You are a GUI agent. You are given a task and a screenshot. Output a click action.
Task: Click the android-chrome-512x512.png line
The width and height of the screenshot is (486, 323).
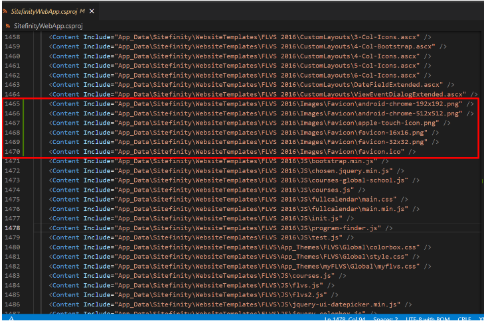tap(262, 113)
